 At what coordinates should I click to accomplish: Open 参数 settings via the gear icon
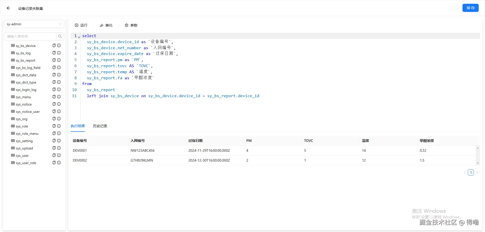click(126, 25)
